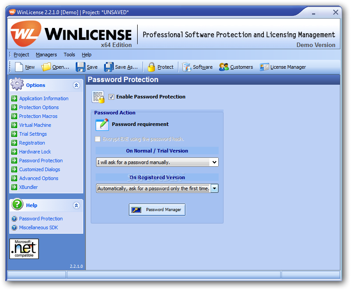
Task: Click the toolbar drag handle grip
Action: click(10, 67)
